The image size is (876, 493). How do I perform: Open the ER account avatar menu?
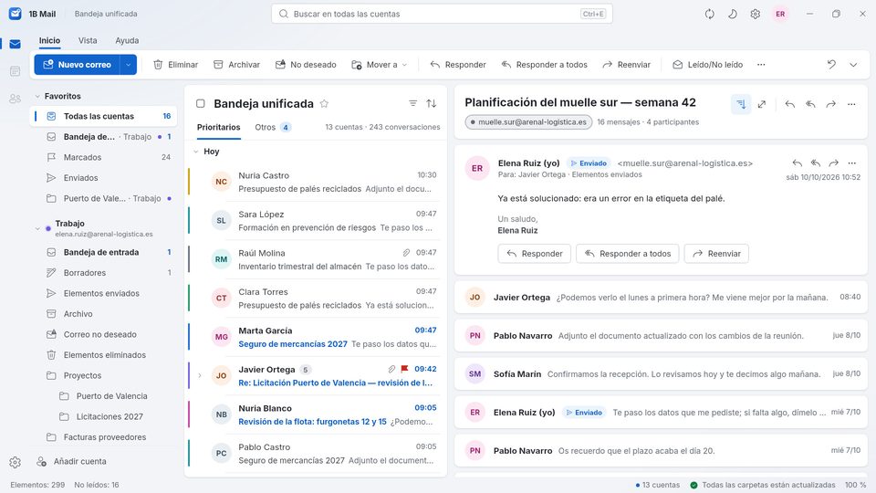780,14
